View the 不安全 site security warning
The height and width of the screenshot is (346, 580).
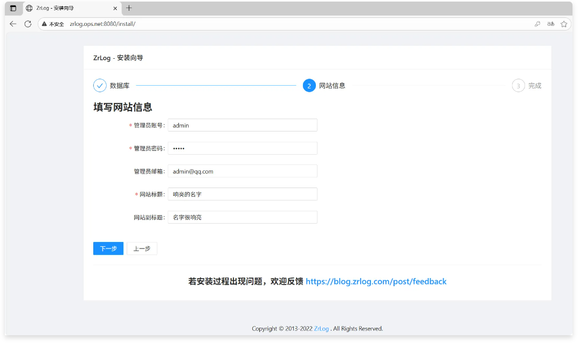pyautogui.click(x=53, y=24)
